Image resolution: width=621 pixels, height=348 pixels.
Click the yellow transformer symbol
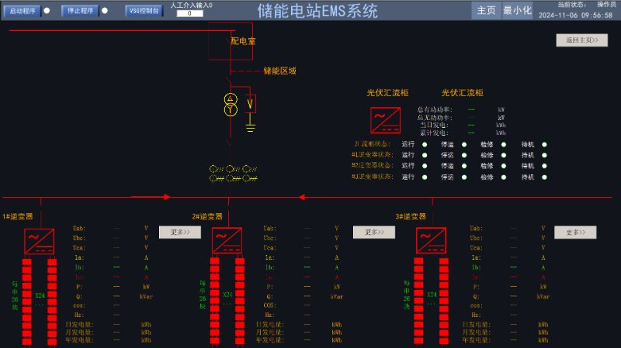230,105
